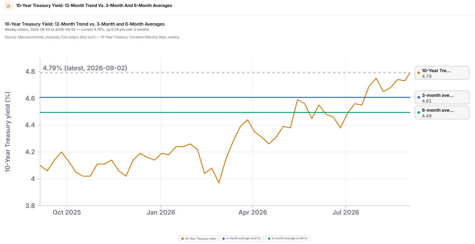Click the green legend dot for 6-month average
The image size is (475, 244).
click(x=269, y=238)
